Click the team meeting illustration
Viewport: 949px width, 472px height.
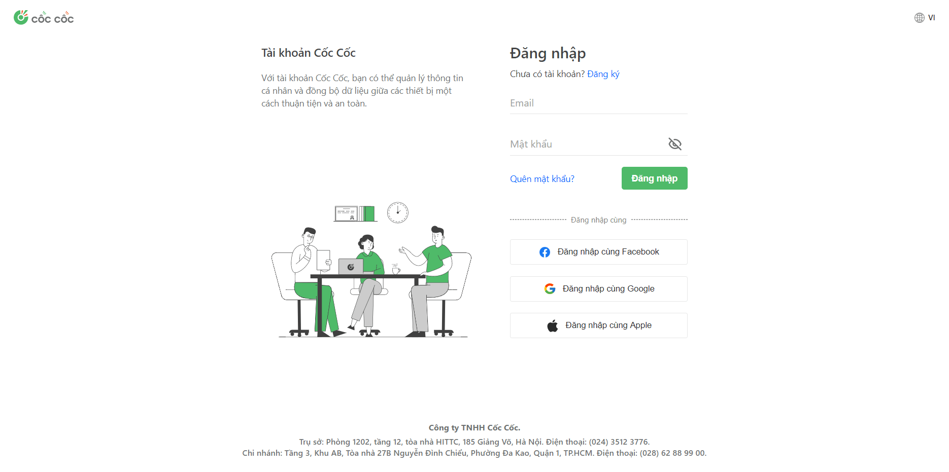pos(371,270)
